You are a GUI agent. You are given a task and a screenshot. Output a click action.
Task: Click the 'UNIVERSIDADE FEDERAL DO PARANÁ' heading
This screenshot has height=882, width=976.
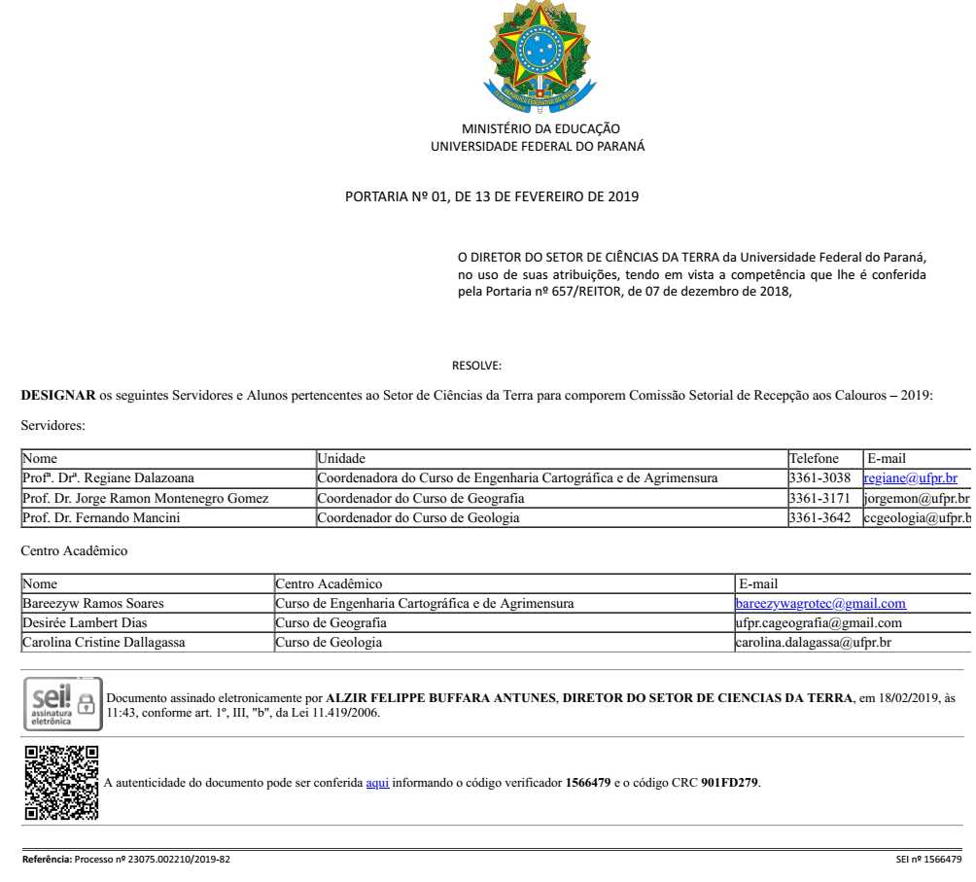pos(538,146)
